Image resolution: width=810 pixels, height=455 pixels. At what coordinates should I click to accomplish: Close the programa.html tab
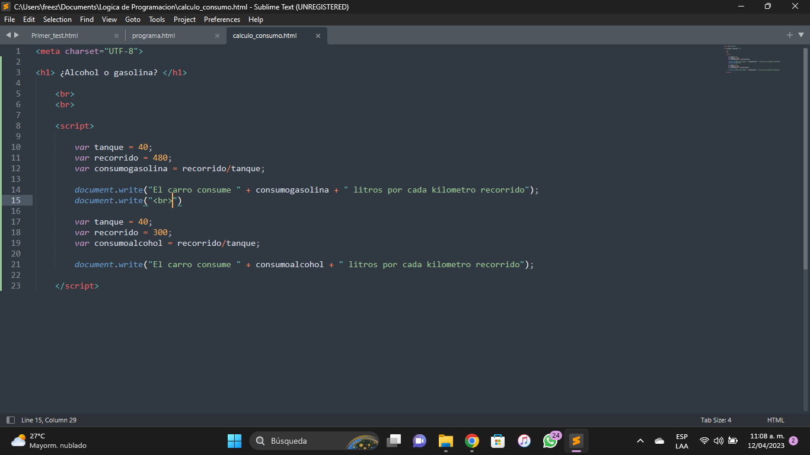click(217, 36)
